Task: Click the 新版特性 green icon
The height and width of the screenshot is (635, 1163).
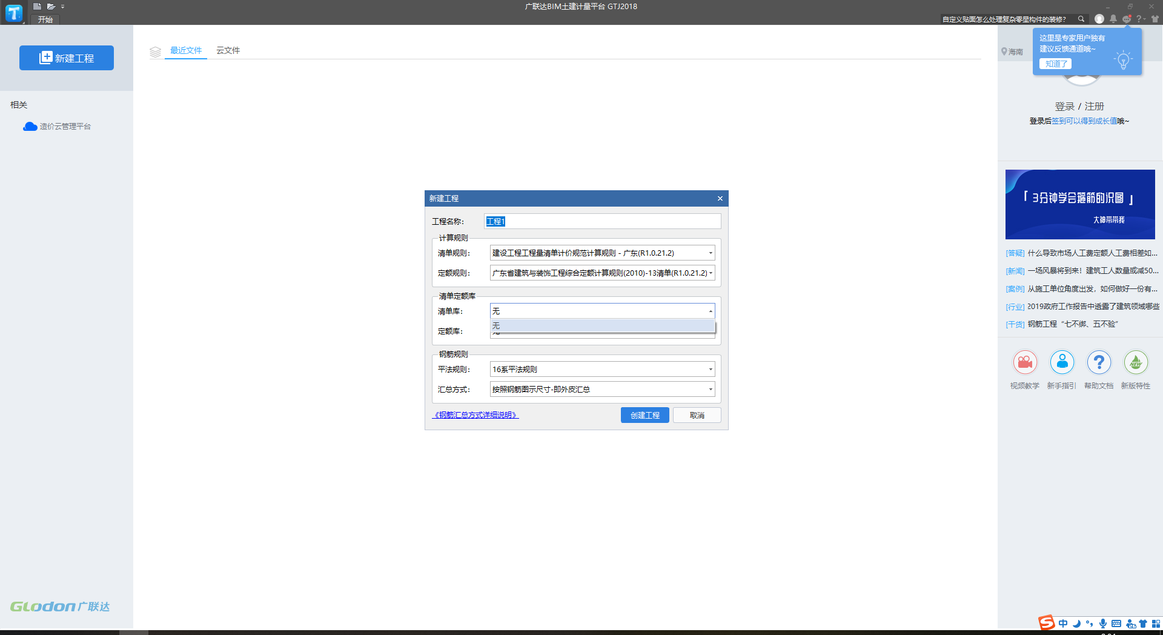Action: [1136, 362]
